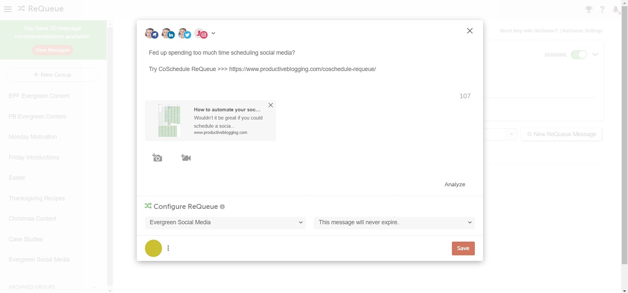The width and height of the screenshot is (628, 293).
Task: Expand the social profiles chevron
Action: coord(213,33)
